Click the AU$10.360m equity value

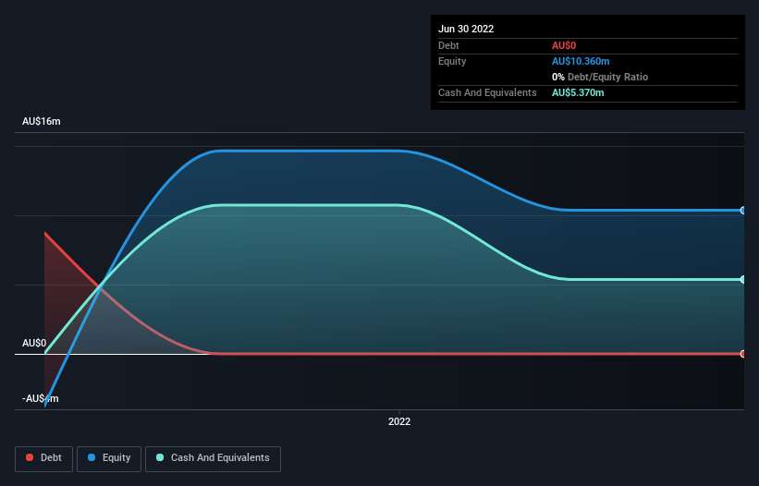(581, 61)
